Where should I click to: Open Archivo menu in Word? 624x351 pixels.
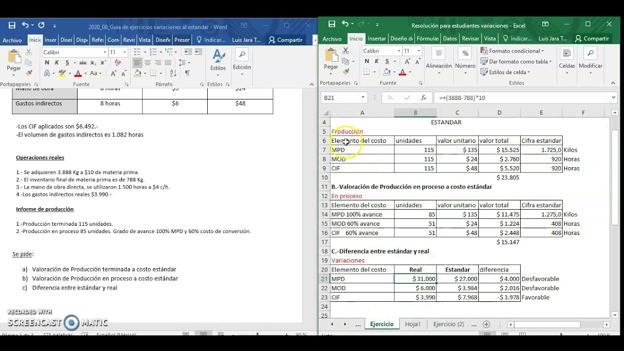[x=12, y=40]
